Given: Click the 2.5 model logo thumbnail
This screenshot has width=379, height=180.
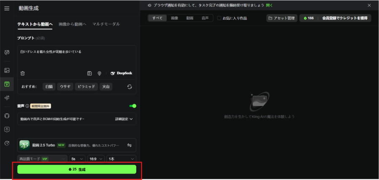Looking at the screenshot, I should coord(24,145).
